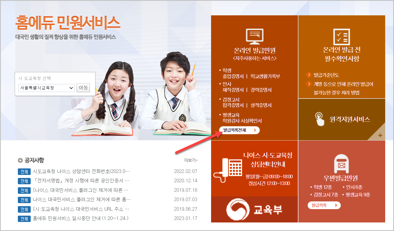Open the 나이스 시·도교육청 상담센터안내 heading
Viewport: 394px width, 231px height.
pos(268,160)
